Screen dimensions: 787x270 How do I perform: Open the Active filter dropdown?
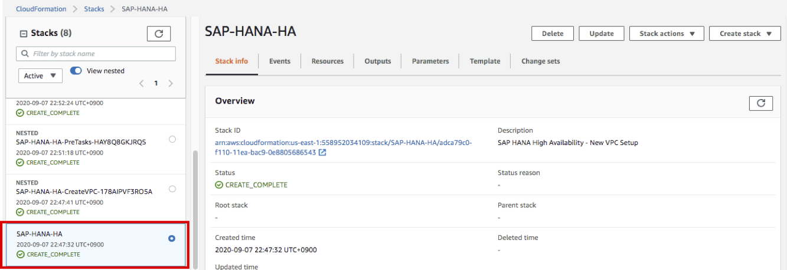(x=40, y=75)
